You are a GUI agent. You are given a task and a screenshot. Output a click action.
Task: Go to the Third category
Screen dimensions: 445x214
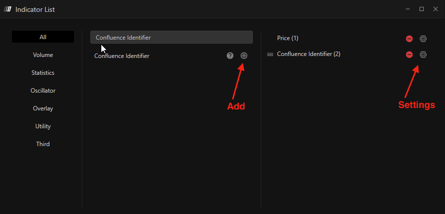click(43, 144)
